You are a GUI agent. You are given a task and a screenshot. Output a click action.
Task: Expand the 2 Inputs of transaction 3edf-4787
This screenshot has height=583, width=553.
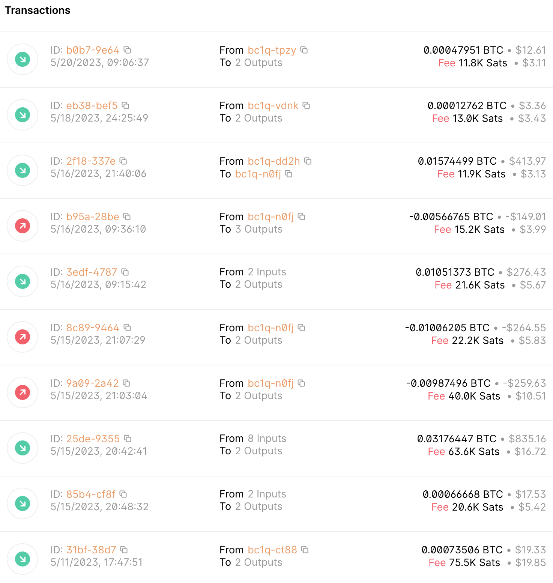(x=267, y=272)
